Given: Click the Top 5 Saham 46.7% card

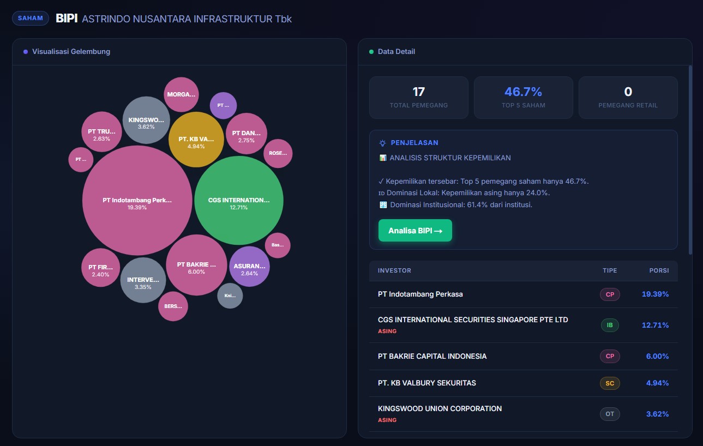Looking at the screenshot, I should 524,97.
